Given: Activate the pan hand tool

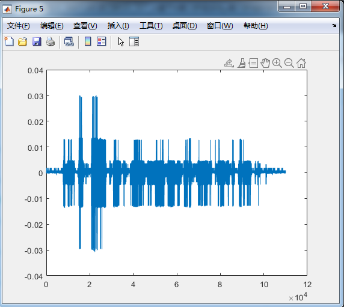Looking at the screenshot, I should point(265,63).
